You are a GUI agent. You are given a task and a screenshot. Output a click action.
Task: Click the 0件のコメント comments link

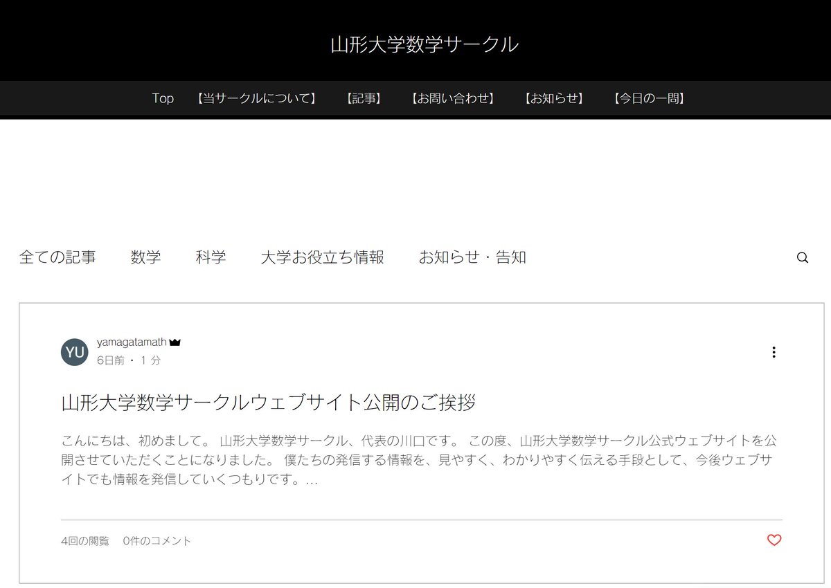(157, 541)
